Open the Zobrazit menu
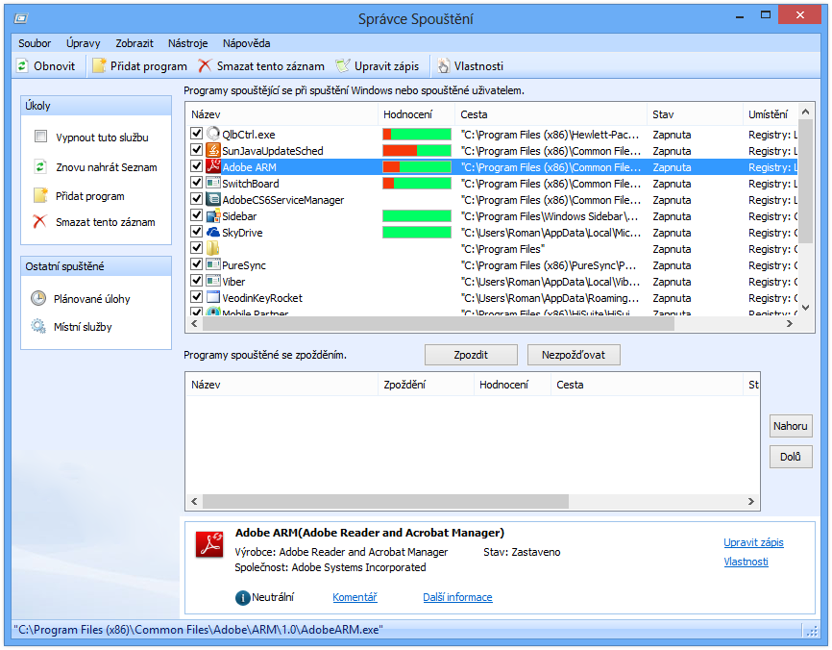The image size is (832, 650). tap(135, 43)
